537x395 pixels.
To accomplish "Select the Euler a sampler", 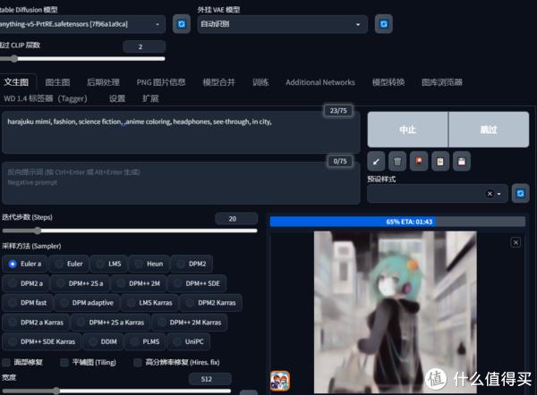I will [25, 264].
